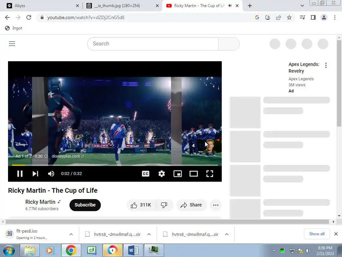
Task: Switch to theater mode
Action: click(x=194, y=174)
